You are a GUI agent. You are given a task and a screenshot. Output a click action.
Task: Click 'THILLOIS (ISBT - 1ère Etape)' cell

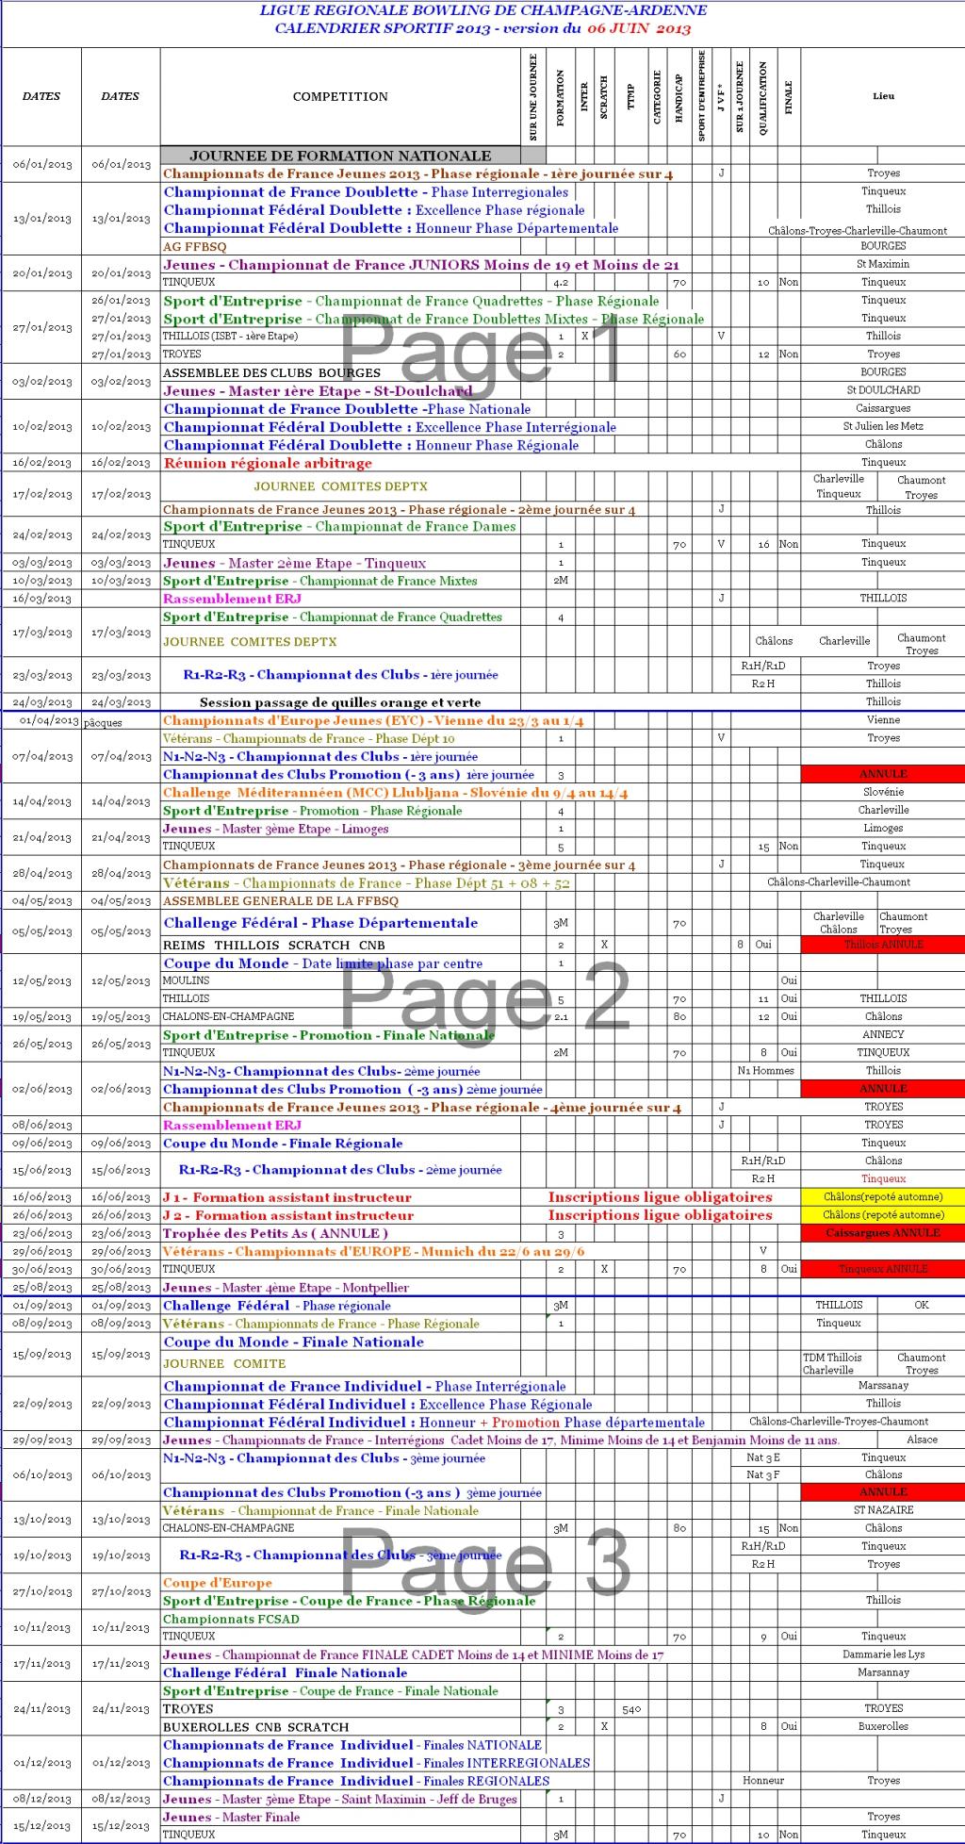pyautogui.click(x=230, y=337)
